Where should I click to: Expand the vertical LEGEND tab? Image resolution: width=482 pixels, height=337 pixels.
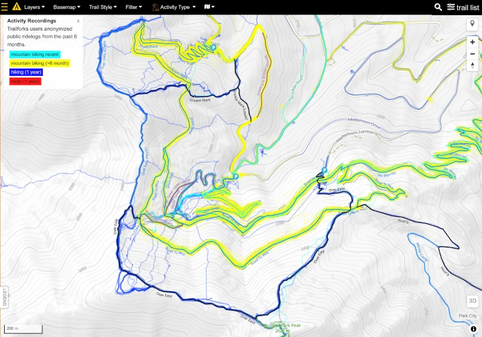(5, 297)
